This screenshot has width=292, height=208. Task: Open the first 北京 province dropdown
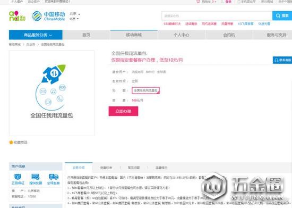tap(75, 14)
